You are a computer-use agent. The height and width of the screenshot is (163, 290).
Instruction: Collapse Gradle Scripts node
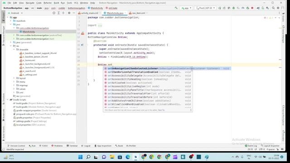pos(8,100)
